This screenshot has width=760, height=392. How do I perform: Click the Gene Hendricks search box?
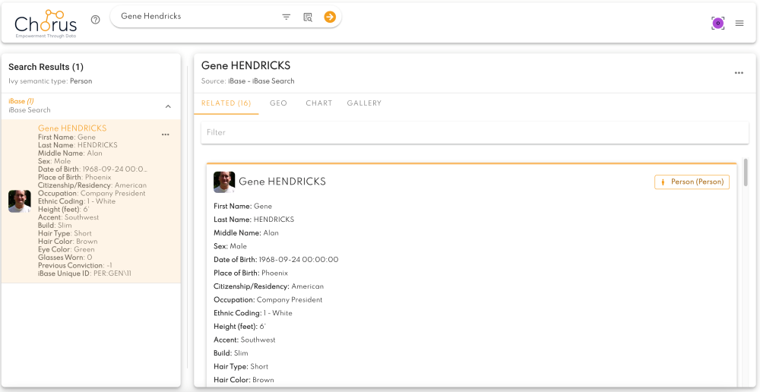coord(198,17)
